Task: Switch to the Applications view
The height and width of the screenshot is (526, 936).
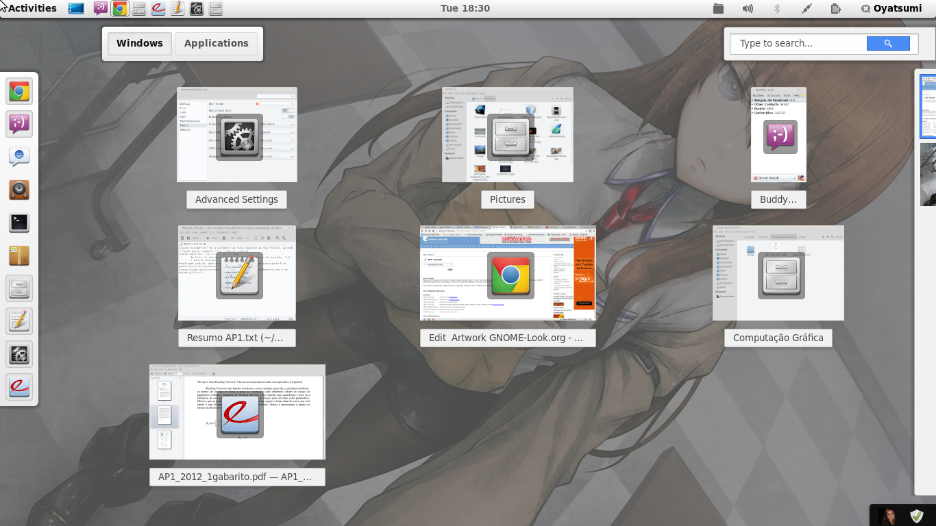Action: click(217, 43)
